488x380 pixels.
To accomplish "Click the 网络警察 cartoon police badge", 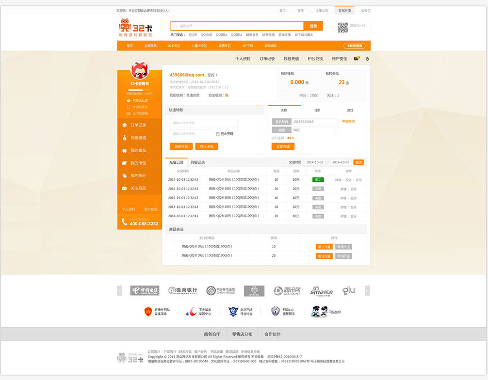I will 326,312.
